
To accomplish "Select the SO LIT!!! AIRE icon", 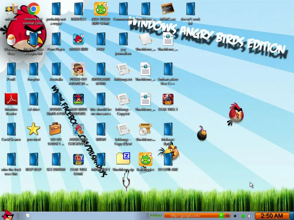I will [x=168, y=159].
